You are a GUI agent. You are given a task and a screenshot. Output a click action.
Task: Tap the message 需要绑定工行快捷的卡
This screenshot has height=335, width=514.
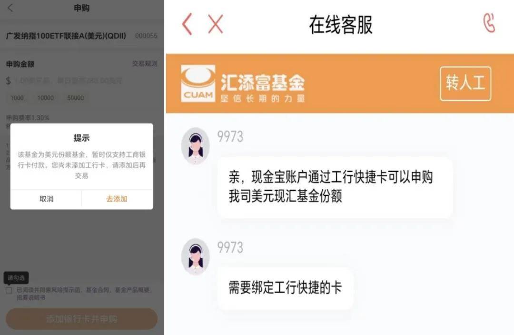coord(285,288)
